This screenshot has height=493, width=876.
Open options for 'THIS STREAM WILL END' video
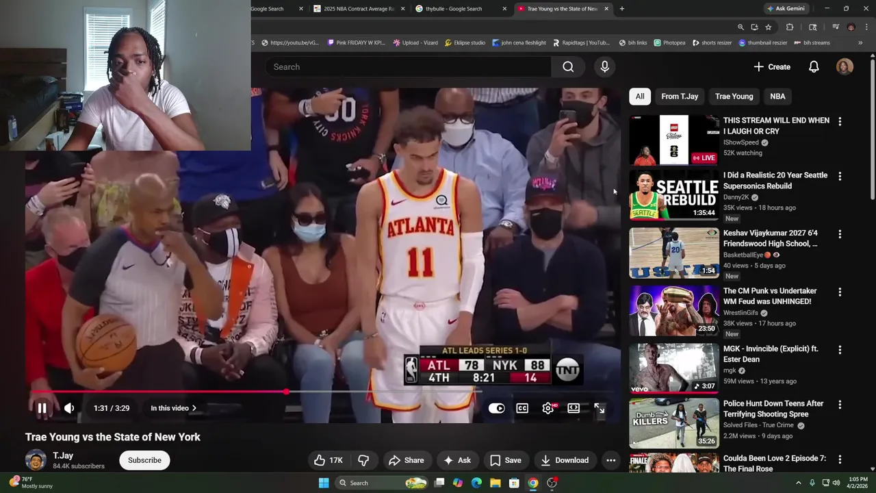tap(840, 121)
